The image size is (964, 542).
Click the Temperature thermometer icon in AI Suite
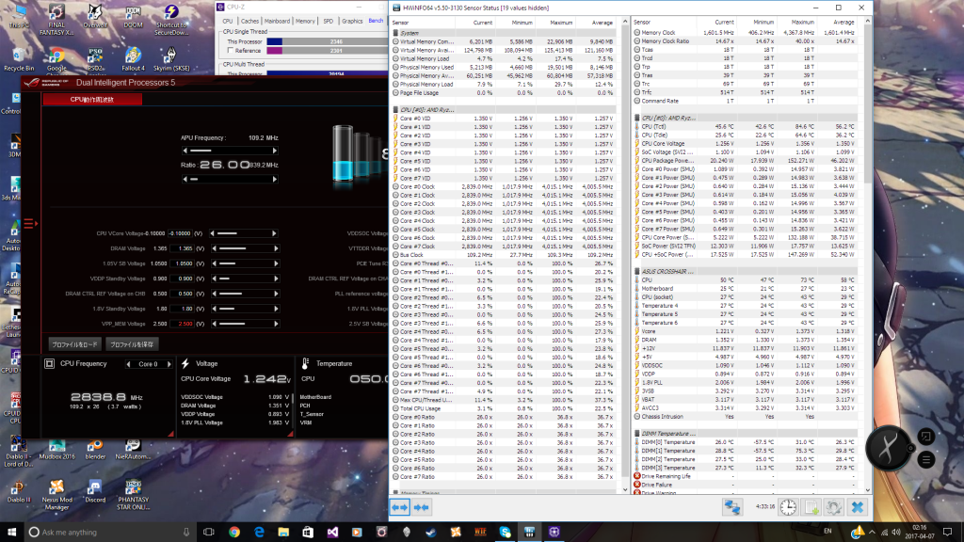[x=305, y=362]
